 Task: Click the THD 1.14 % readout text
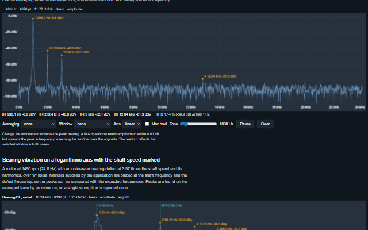pyautogui.click(x=183, y=114)
